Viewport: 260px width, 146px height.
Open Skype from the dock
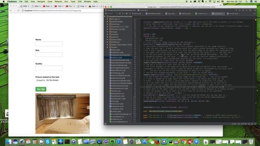(x=48, y=142)
